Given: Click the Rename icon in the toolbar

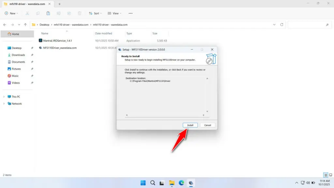Looking at the screenshot, I should 58,13.
